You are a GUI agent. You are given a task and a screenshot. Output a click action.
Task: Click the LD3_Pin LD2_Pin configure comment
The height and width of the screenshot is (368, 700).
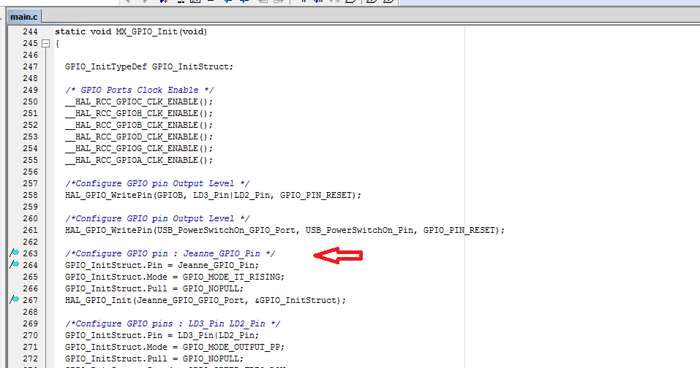[173, 323]
